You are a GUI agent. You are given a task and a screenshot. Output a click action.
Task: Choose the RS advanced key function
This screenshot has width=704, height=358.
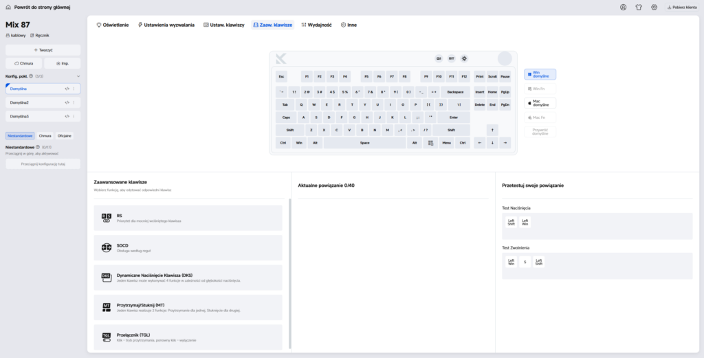pyautogui.click(x=188, y=218)
